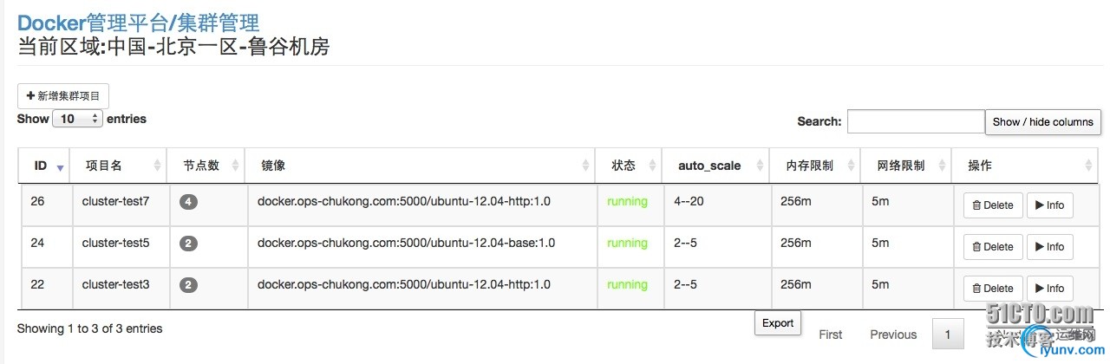
Task: Sort table by ID column arrow
Action: pyautogui.click(x=59, y=166)
